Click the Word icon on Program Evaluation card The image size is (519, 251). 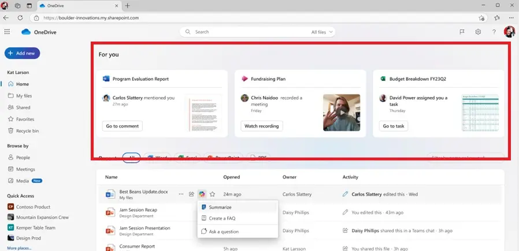click(x=106, y=78)
